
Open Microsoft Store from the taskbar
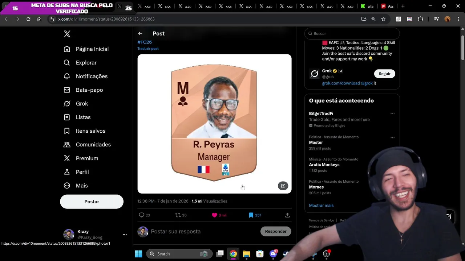(259, 254)
